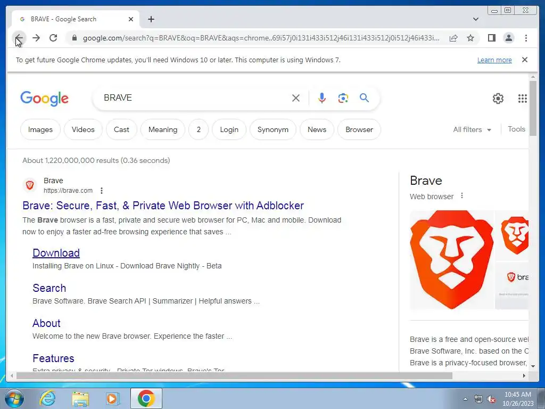Viewport: 545px width, 409px height.
Task: Click the address bar URL
Action: click(261, 38)
